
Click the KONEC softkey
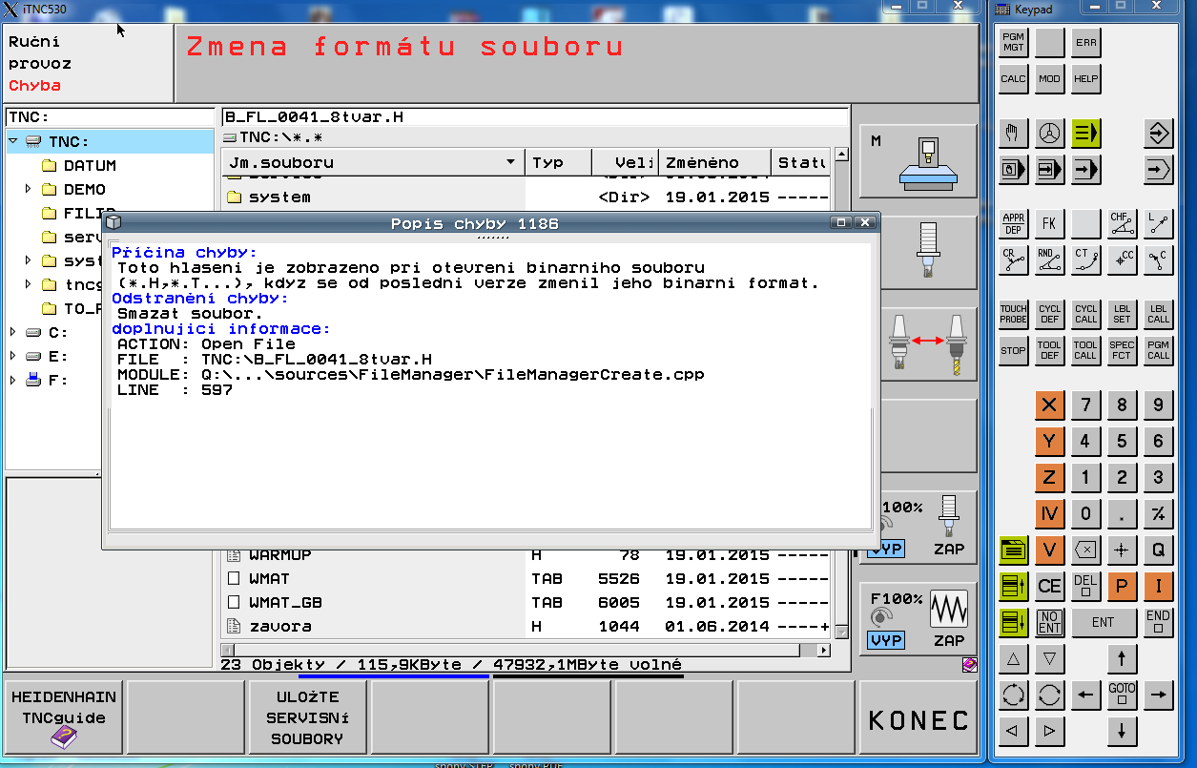tap(918, 719)
